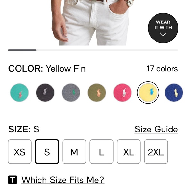Choose size 2XL

(x=156, y=152)
